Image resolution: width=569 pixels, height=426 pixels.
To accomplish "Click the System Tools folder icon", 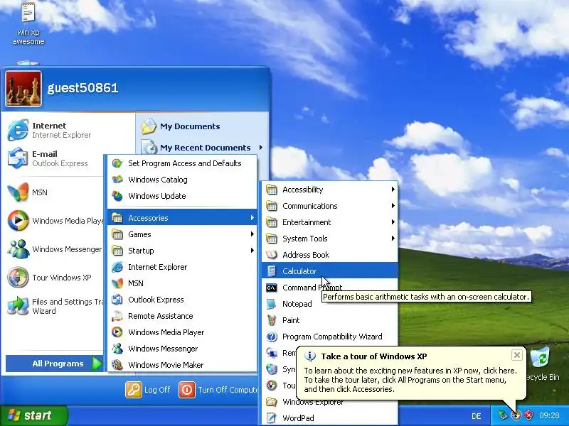I will (x=272, y=239).
